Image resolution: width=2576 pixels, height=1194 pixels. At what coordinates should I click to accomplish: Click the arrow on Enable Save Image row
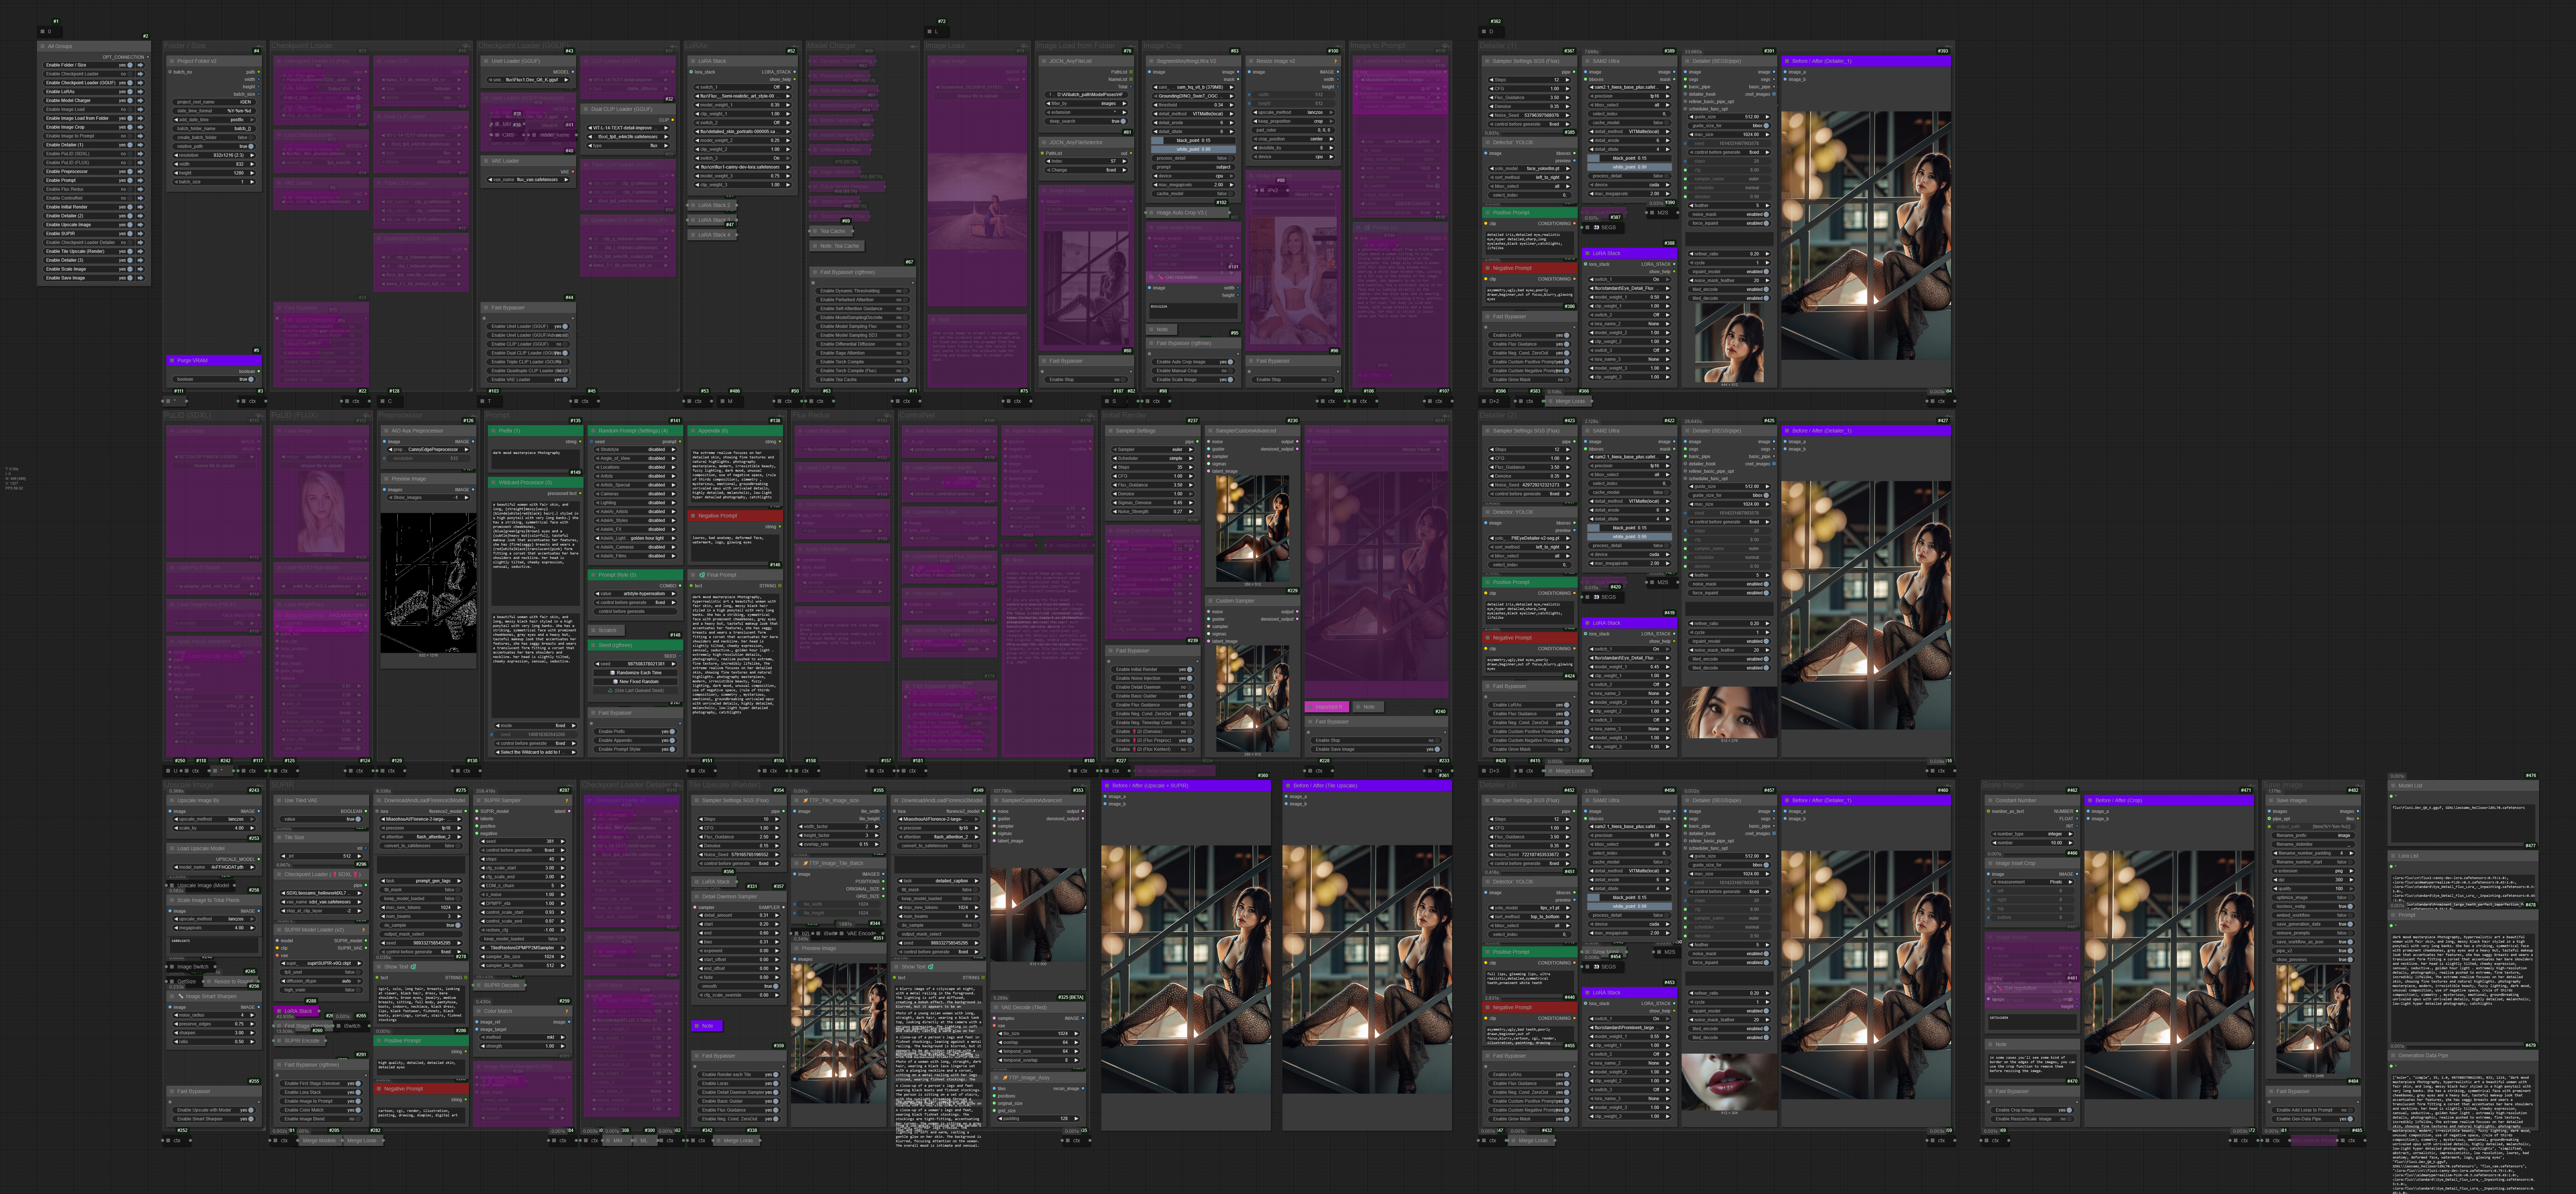pos(140,278)
